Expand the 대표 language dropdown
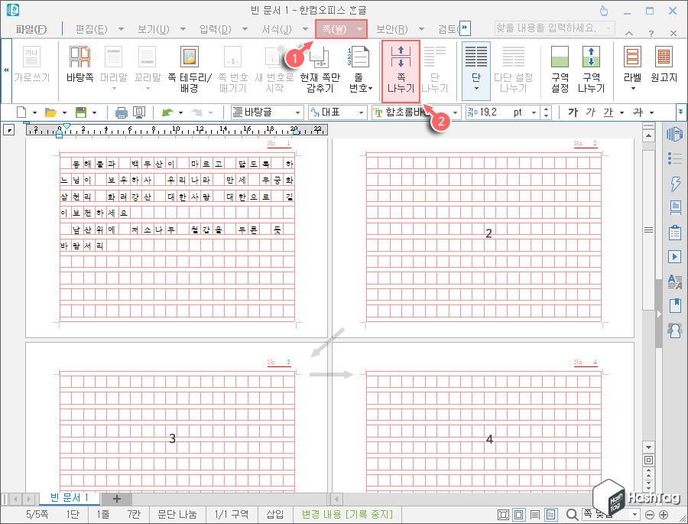Viewport: 688px width, 524px height. [361, 113]
